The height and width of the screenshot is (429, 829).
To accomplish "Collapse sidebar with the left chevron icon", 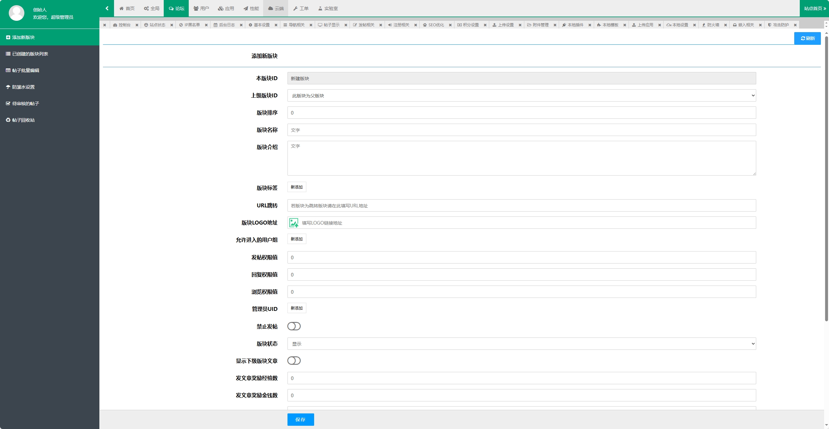I will pos(107,8).
